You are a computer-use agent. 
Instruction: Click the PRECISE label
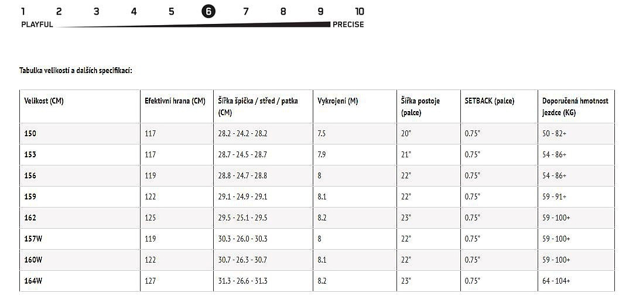348,25
